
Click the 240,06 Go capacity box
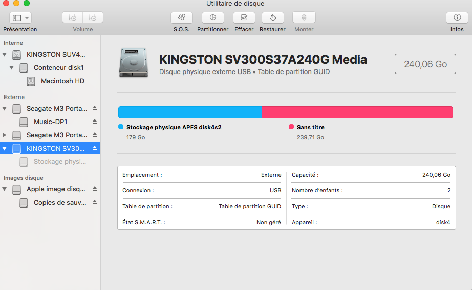pos(425,64)
